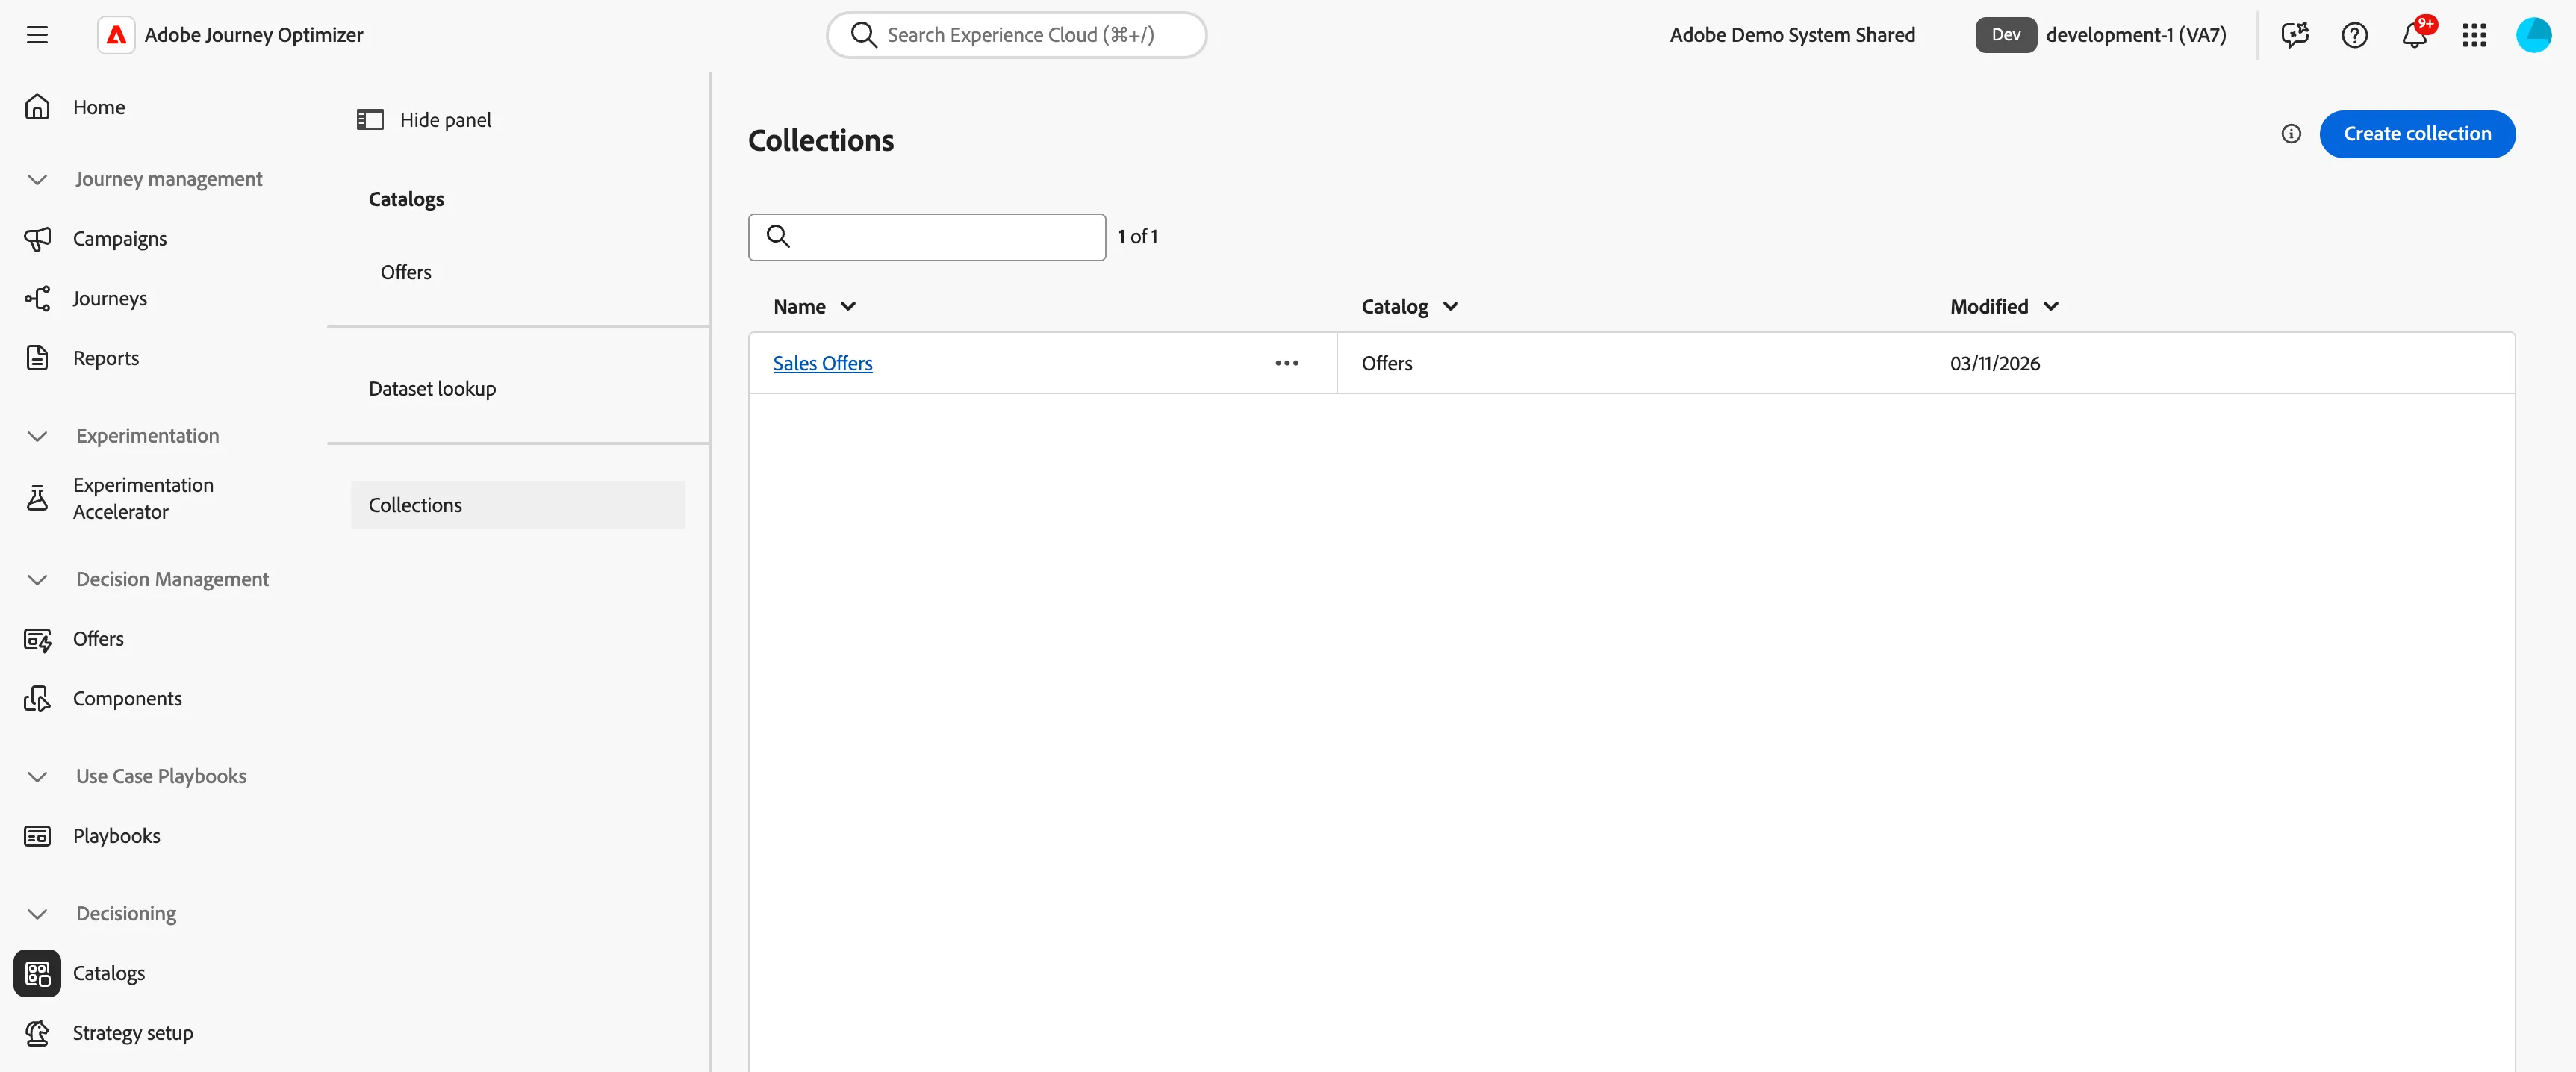Open the Sales Offers row more actions
The height and width of the screenshot is (1072, 2576).
[x=1287, y=363]
